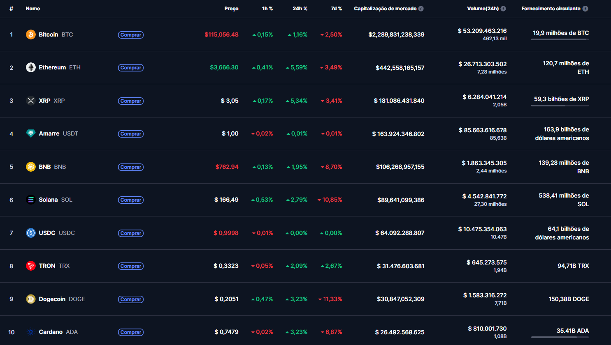This screenshot has width=611, height=345.
Task: Click Comprar button for Bitcoin
Action: [131, 35]
